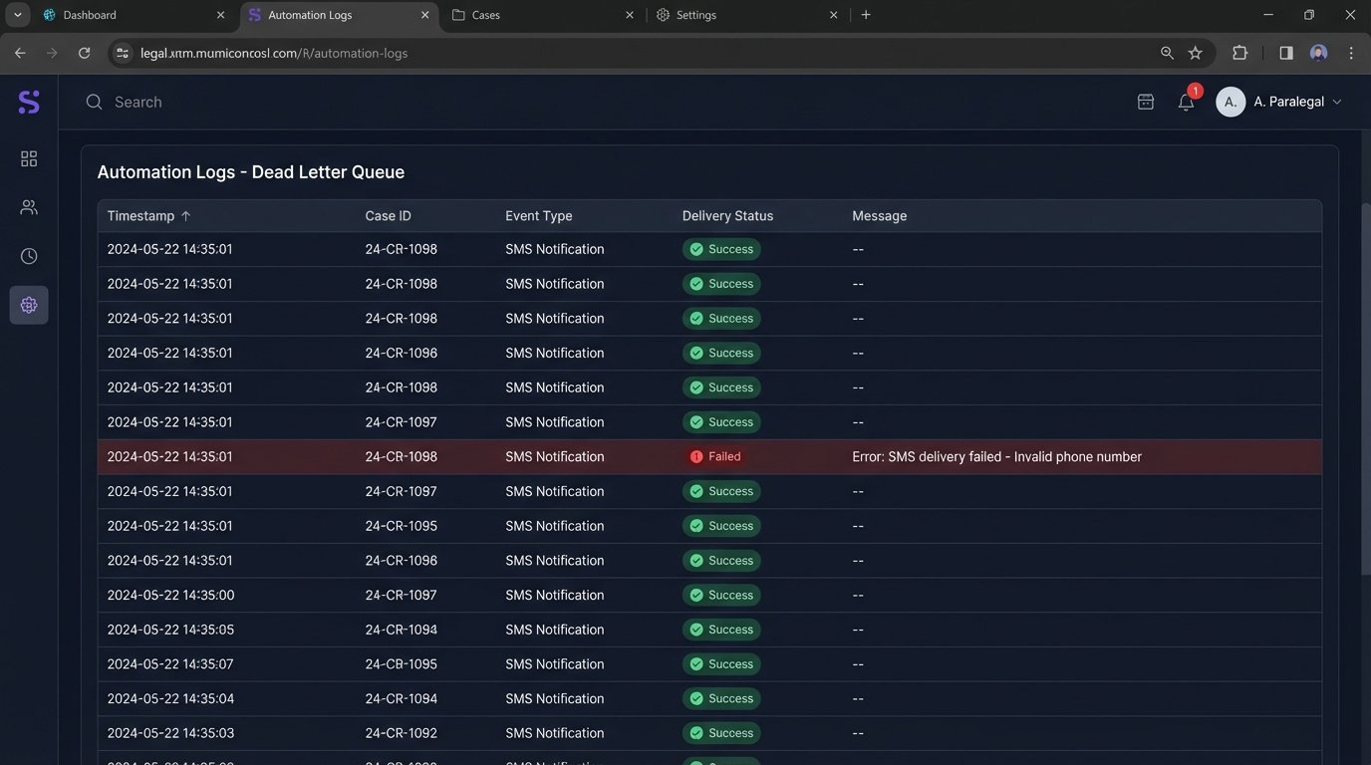Reload the page with refresh button
The image size is (1371, 765).
click(85, 53)
